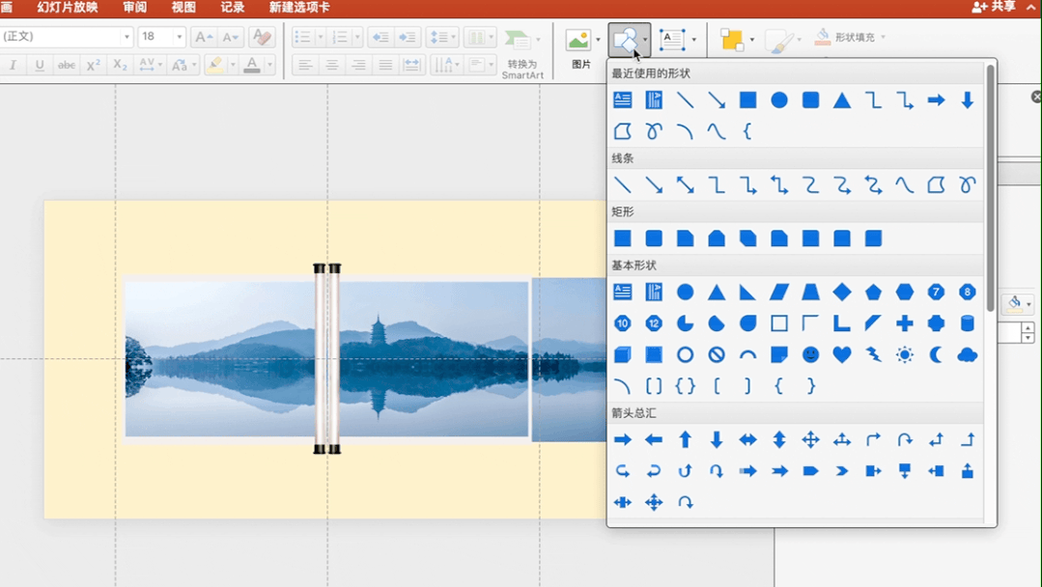Image resolution: width=1042 pixels, height=587 pixels.
Task: Toggle underline text formatting
Action: click(x=40, y=66)
